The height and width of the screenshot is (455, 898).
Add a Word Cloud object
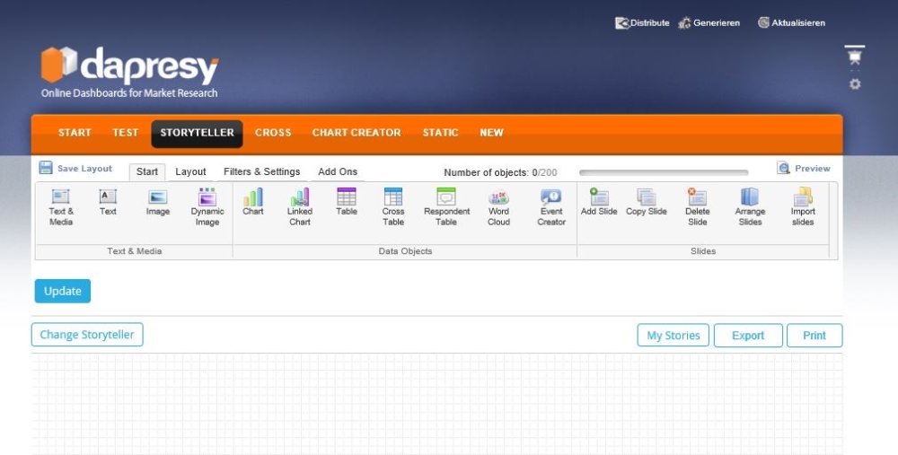[498, 207]
